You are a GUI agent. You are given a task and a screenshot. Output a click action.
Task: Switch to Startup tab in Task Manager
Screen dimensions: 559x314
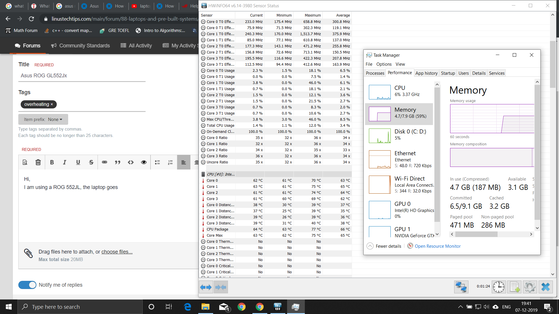(x=448, y=73)
